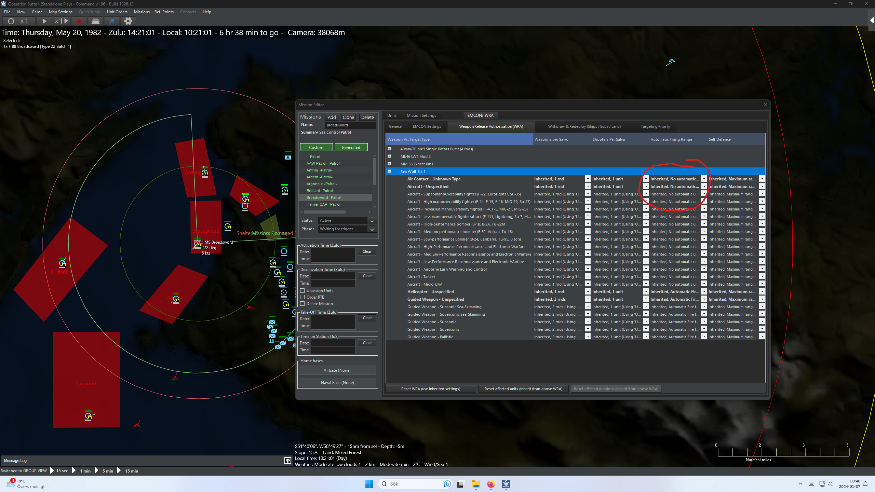Open Firefox from the taskbar
The image size is (875, 492).
point(491,484)
